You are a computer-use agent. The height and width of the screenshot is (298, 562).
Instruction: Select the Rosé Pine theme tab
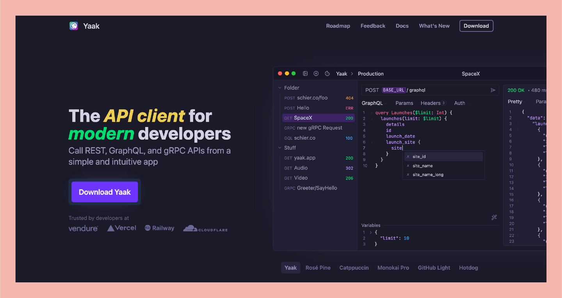click(318, 268)
